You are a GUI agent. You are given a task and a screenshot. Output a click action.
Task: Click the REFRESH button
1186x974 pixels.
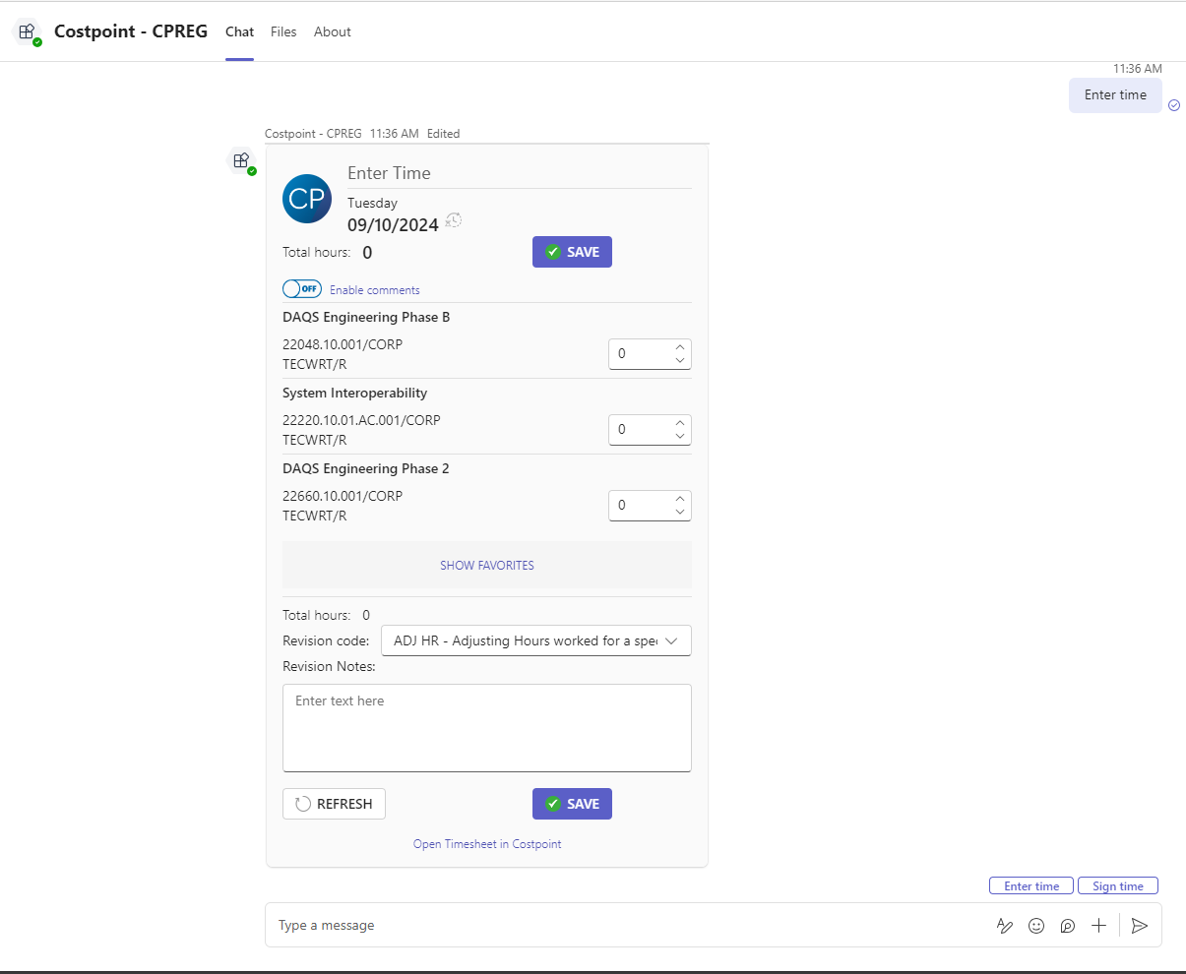[334, 804]
